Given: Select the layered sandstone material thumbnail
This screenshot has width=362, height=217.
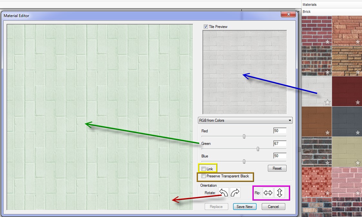Looking at the screenshot, I should tap(347, 61).
